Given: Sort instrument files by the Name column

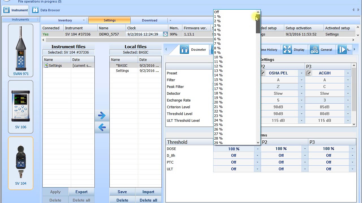Looking at the screenshot, I should click(x=57, y=60).
